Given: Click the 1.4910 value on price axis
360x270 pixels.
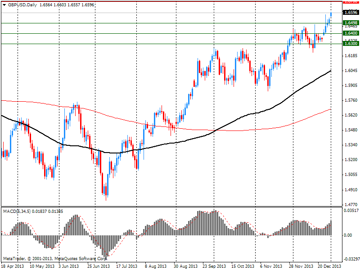Looking at the screenshot, I should coord(351,189).
